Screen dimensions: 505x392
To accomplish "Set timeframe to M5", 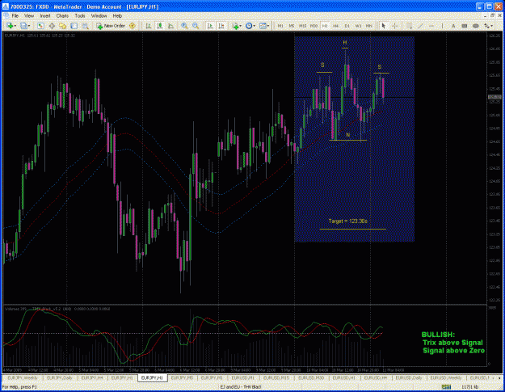I will click(x=292, y=26).
